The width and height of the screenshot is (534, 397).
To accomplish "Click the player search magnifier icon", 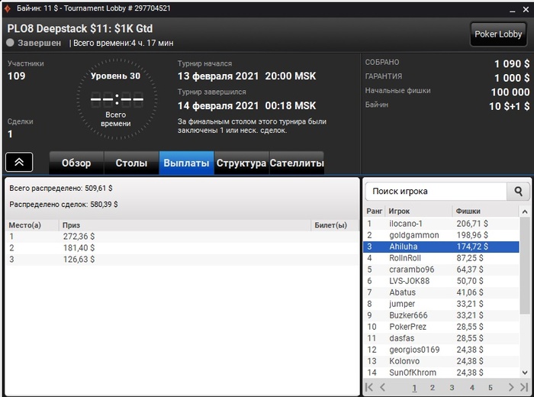I will point(518,191).
